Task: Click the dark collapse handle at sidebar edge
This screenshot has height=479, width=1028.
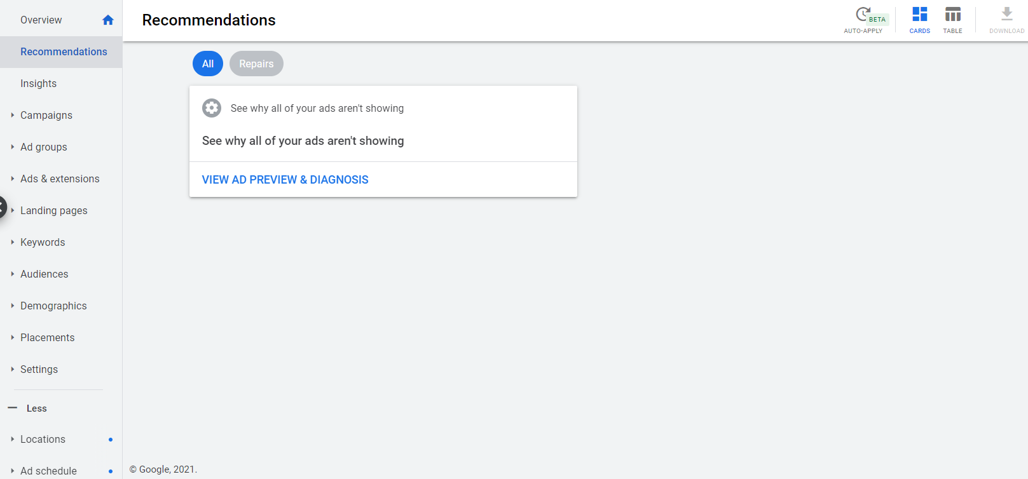Action: point(3,207)
